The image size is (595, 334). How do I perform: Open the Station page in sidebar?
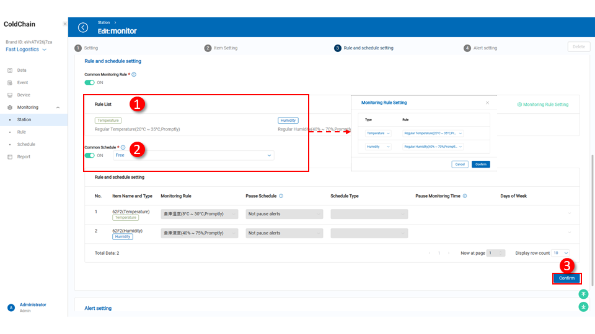point(24,119)
